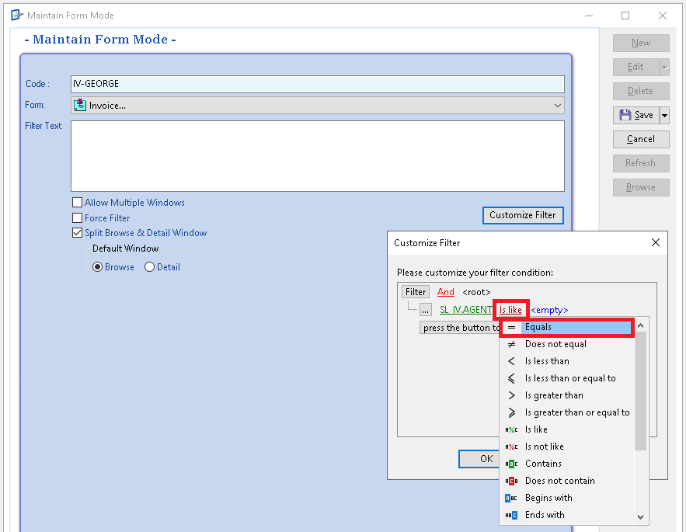Image resolution: width=686 pixels, height=532 pixels.
Task: Click the 'Does not equal' operator icon
Action: [x=511, y=344]
